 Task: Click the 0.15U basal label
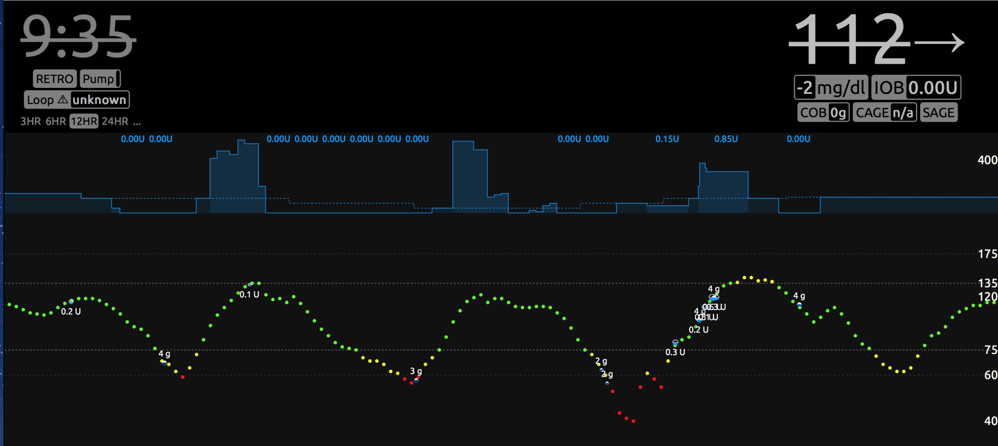(x=667, y=139)
